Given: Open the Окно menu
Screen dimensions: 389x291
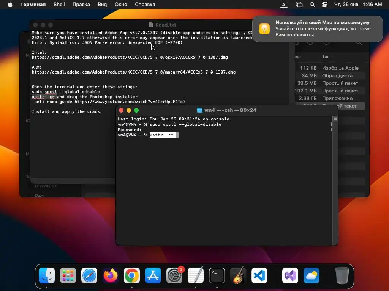Looking at the screenshot, I should pos(121,5).
